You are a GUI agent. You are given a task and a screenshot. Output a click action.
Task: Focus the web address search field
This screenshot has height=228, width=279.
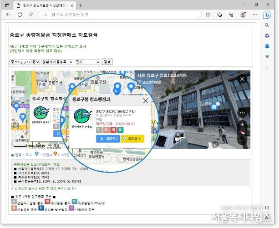pos(120,15)
